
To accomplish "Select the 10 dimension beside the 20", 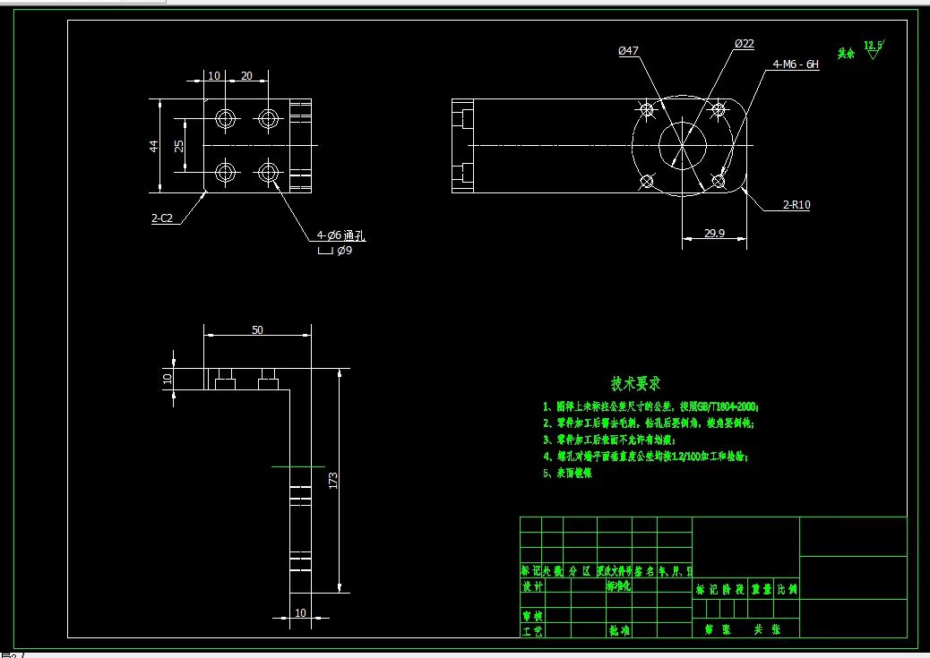I will point(214,76).
